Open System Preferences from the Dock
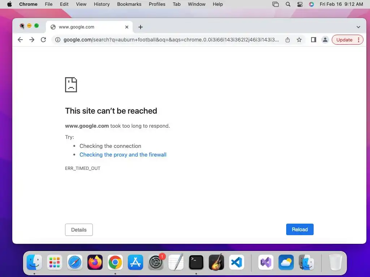Screen dimensions: 370x277 (x=156, y=262)
